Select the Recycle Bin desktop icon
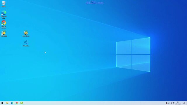187x105 pixels. tap(4, 4)
